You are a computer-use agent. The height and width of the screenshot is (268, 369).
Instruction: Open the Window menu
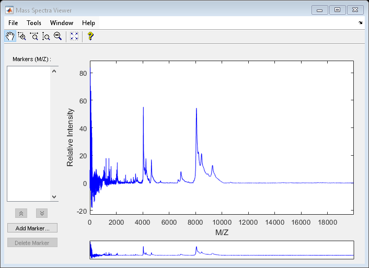[x=62, y=23]
